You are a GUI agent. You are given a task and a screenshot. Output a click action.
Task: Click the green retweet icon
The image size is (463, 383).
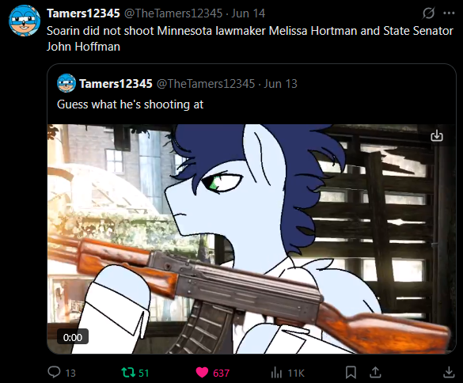[128, 373]
